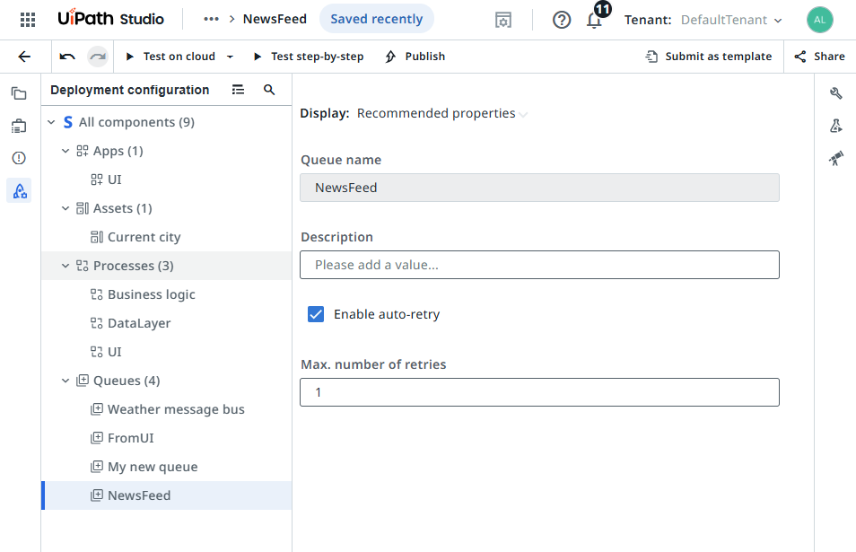Open the app launcher grid icon
Image resolution: width=856 pixels, height=552 pixels.
[x=28, y=19]
